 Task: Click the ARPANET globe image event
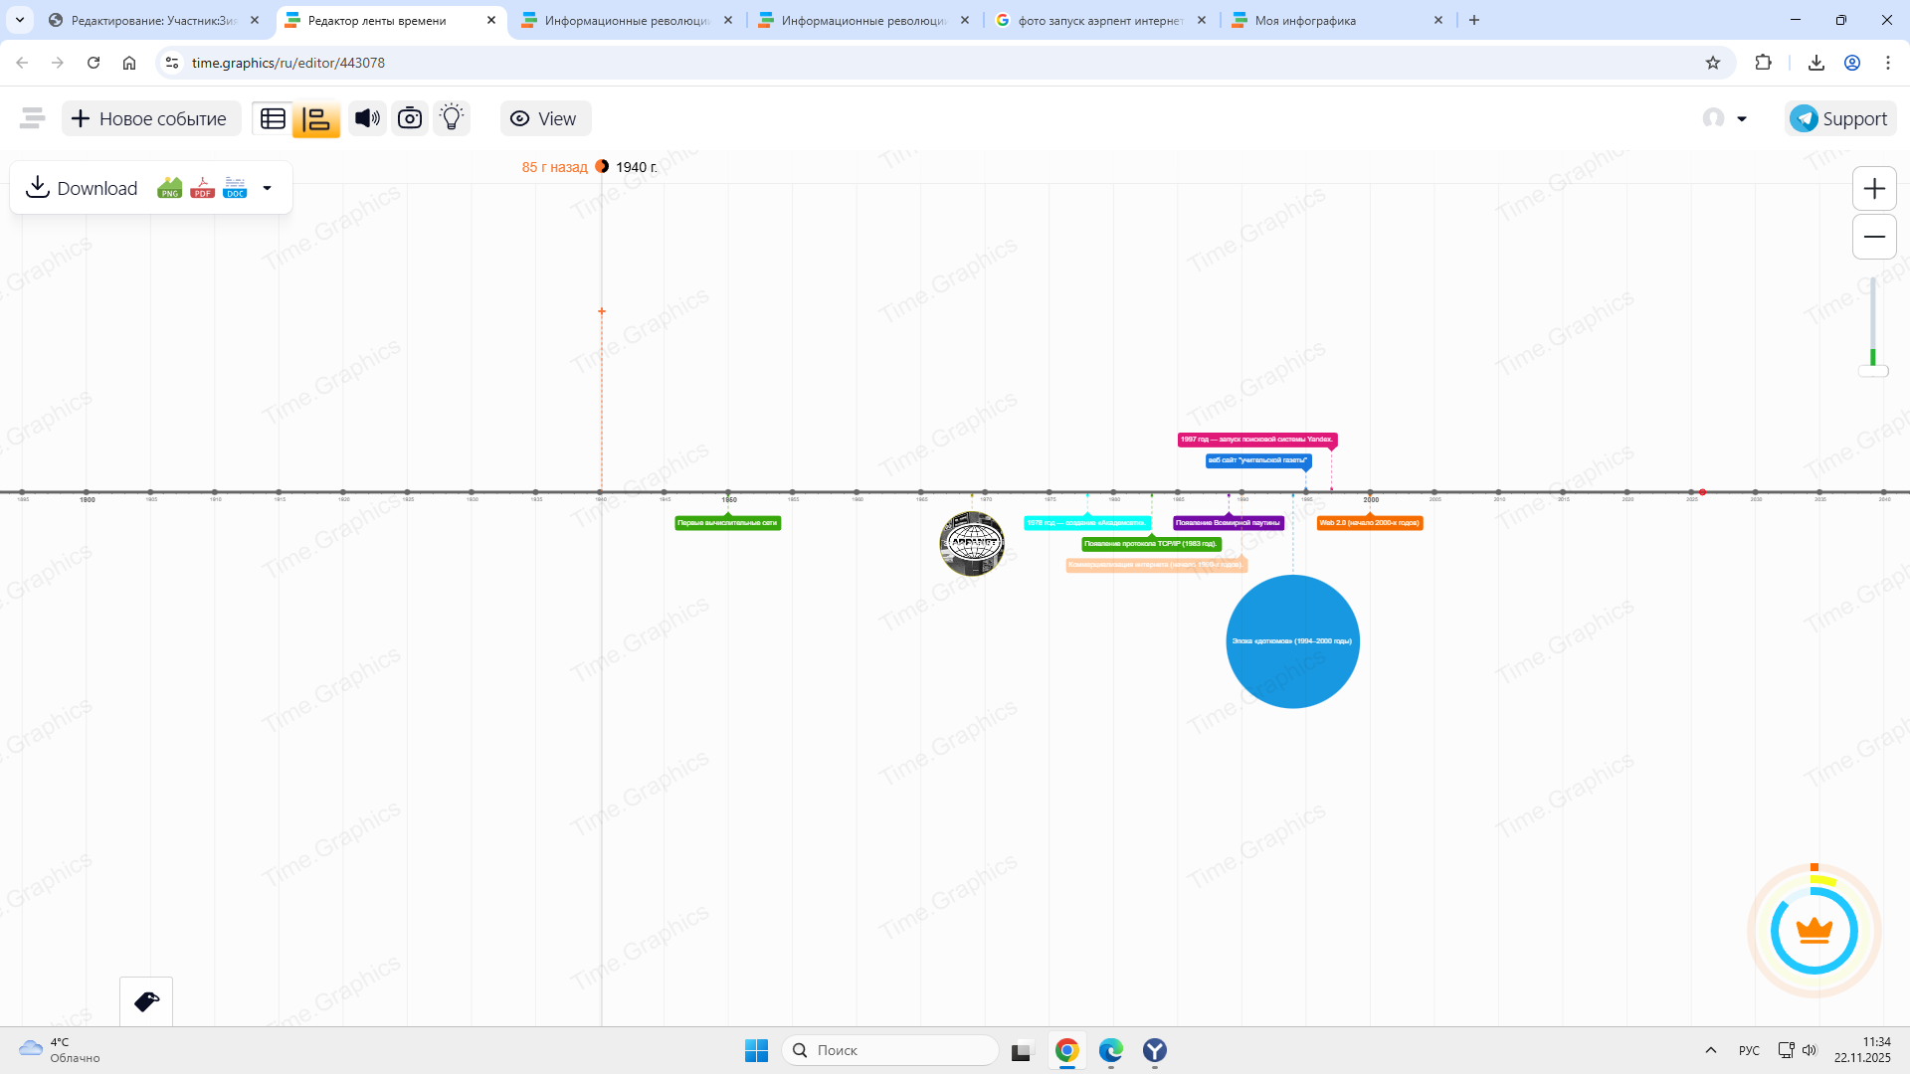(972, 543)
